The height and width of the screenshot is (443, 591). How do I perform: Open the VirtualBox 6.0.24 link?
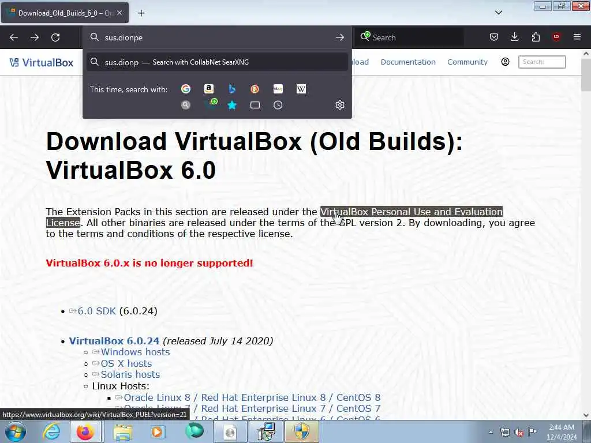point(114,341)
